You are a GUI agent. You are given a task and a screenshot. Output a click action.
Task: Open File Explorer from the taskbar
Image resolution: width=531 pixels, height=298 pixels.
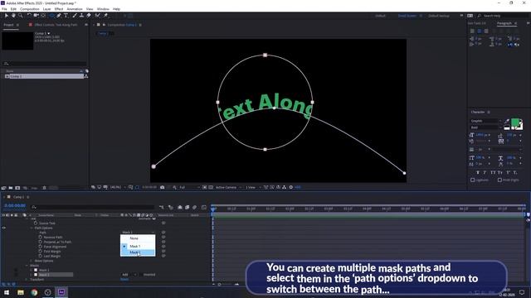21,292
